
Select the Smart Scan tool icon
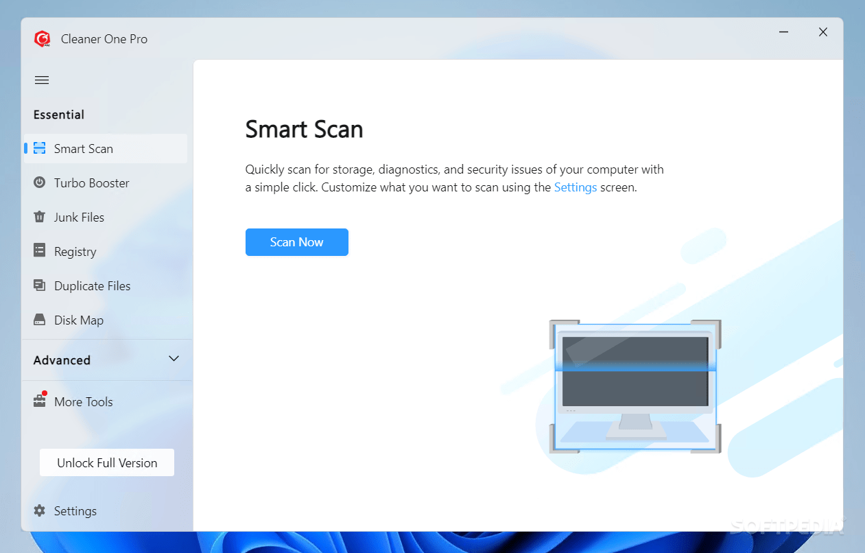(40, 148)
